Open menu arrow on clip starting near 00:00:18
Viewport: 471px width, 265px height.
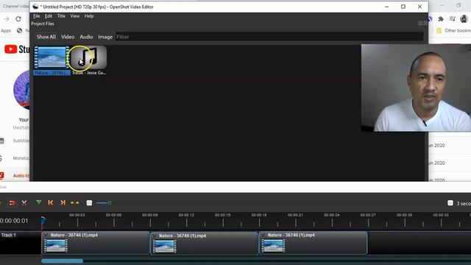(263, 235)
